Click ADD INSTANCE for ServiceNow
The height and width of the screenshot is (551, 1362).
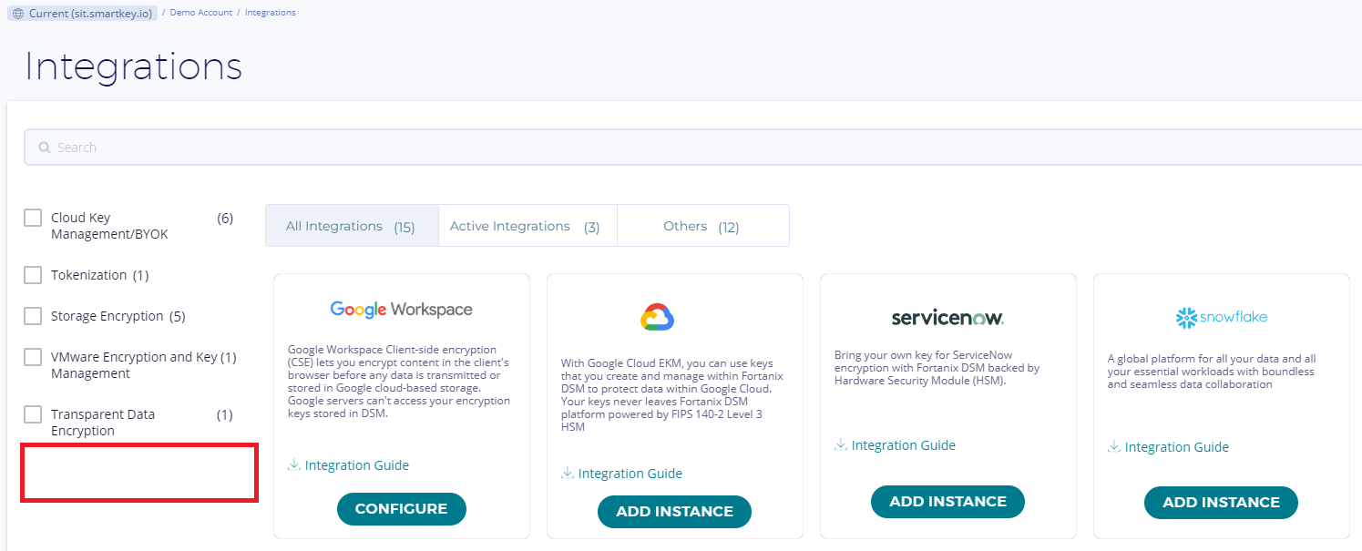947,502
